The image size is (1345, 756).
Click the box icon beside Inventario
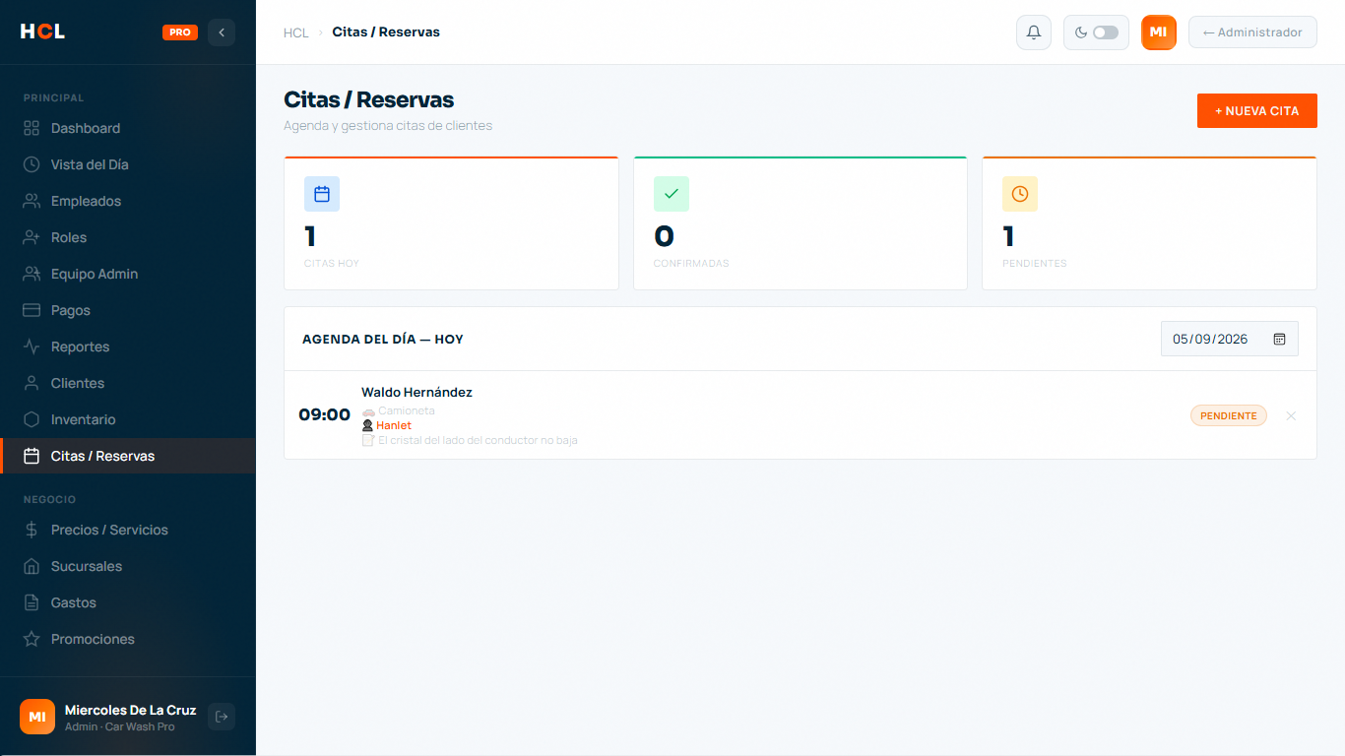[32, 419]
